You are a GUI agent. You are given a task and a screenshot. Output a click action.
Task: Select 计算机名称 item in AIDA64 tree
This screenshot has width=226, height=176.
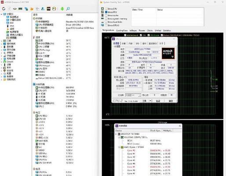point(14,20)
